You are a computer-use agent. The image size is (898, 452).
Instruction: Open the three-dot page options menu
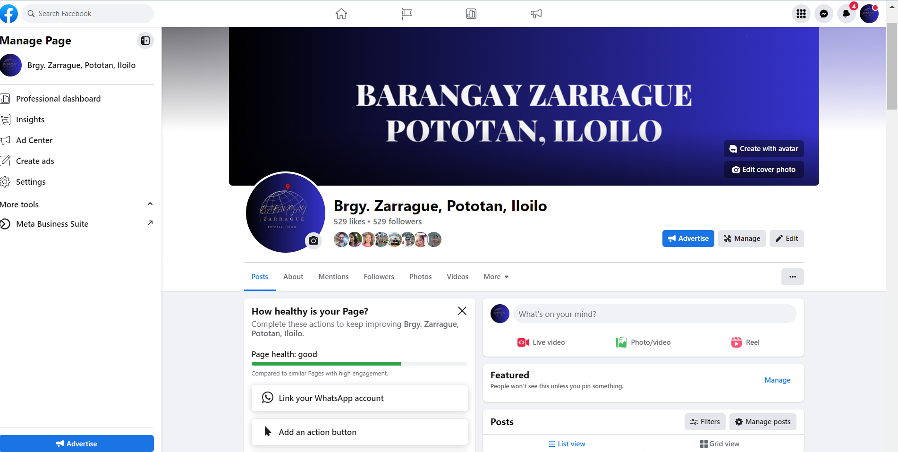tap(793, 277)
